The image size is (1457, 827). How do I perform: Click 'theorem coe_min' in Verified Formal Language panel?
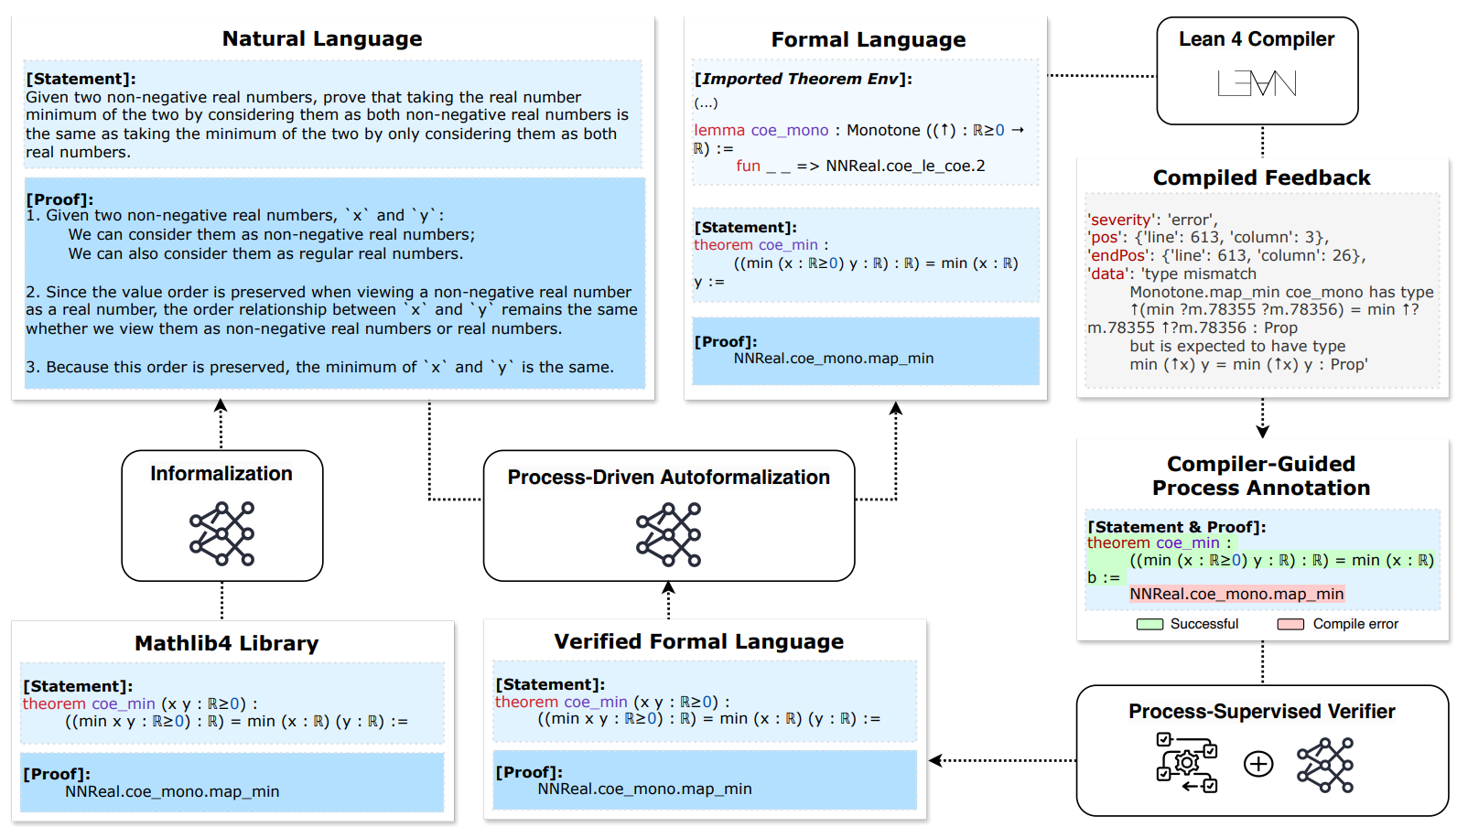coord(561,702)
